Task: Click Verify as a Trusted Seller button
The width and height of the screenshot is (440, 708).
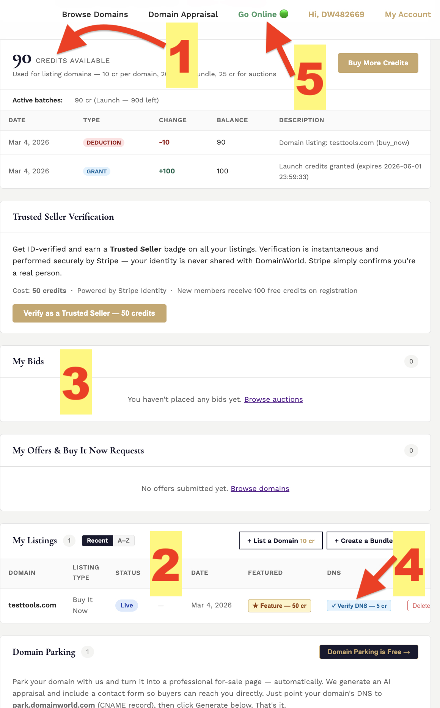Action: point(90,313)
